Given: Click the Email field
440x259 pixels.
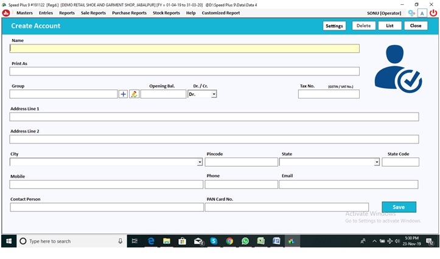Looking at the screenshot, I should point(349,184).
